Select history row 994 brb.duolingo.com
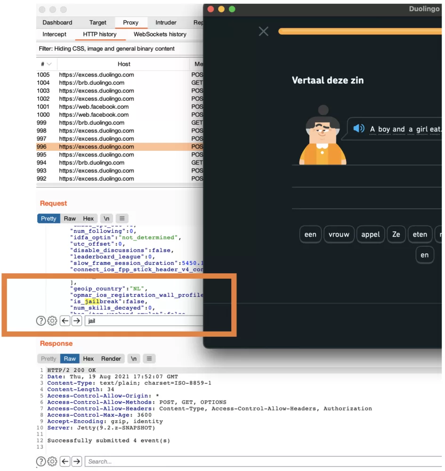 point(120,162)
